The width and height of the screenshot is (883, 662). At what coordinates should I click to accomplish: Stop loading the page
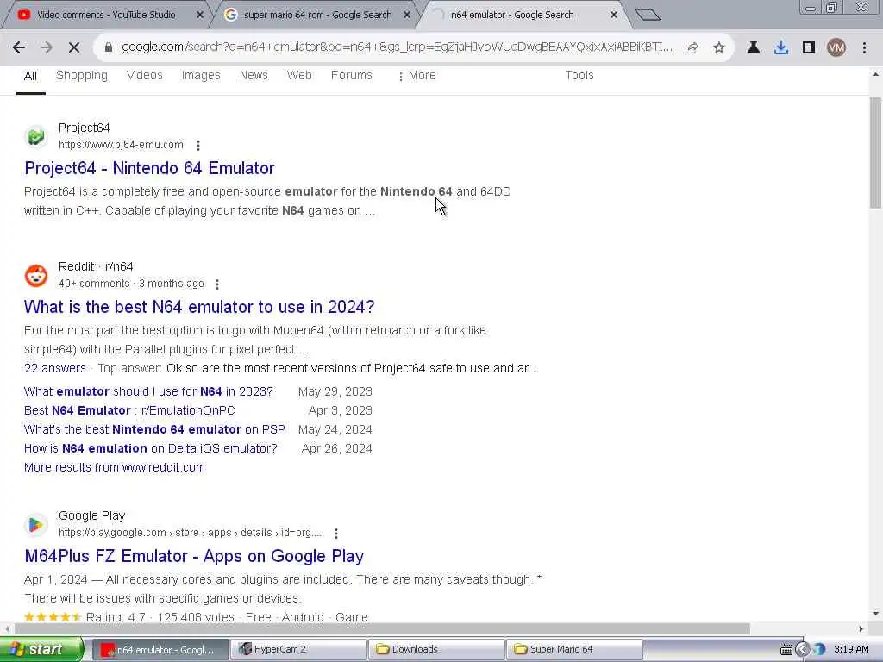[74, 48]
